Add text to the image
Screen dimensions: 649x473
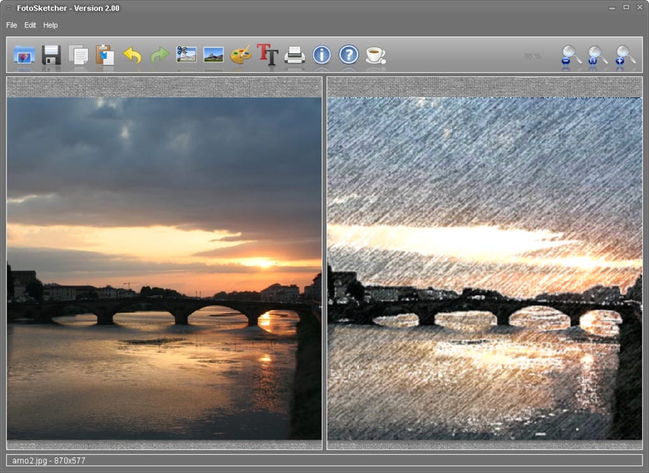click(267, 55)
